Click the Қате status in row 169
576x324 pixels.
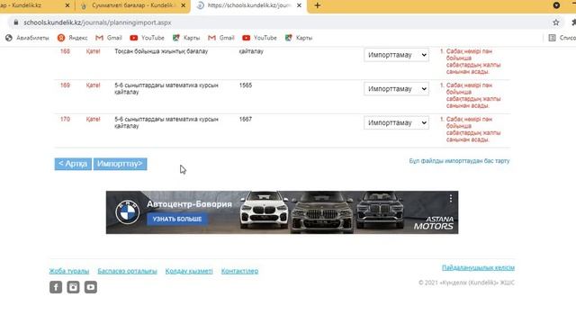tap(93, 85)
